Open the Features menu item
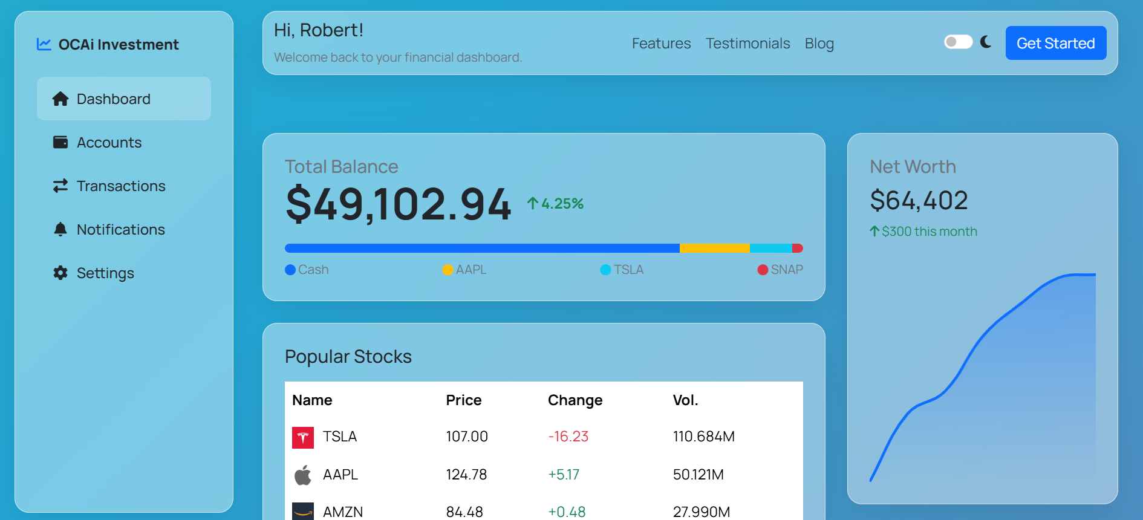The width and height of the screenshot is (1143, 520). [661, 44]
